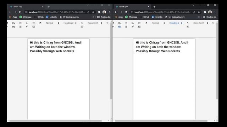Switch text direction in left window toolbar
This screenshot has width=227, height=127.
40,23
